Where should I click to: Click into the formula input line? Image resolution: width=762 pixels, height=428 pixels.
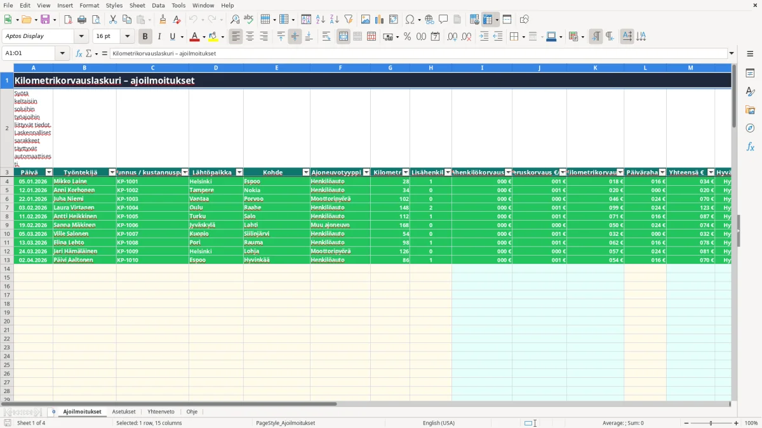tap(418, 54)
